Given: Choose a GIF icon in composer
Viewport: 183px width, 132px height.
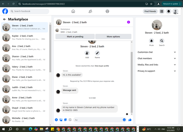Looking at the screenshot, I should [x=70, y=120].
